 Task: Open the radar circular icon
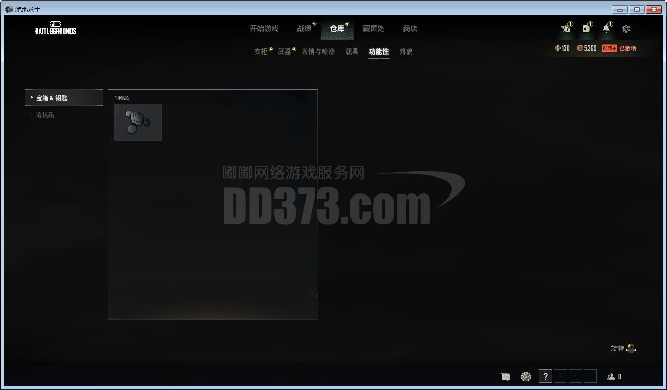[526, 377]
